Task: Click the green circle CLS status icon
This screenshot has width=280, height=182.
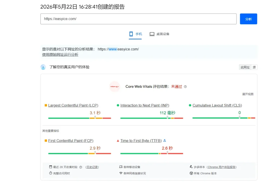Action: point(190,105)
